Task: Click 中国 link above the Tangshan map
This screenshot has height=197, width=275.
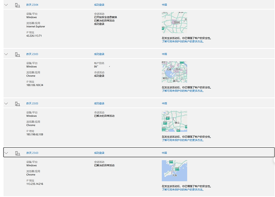Action: click(x=164, y=104)
